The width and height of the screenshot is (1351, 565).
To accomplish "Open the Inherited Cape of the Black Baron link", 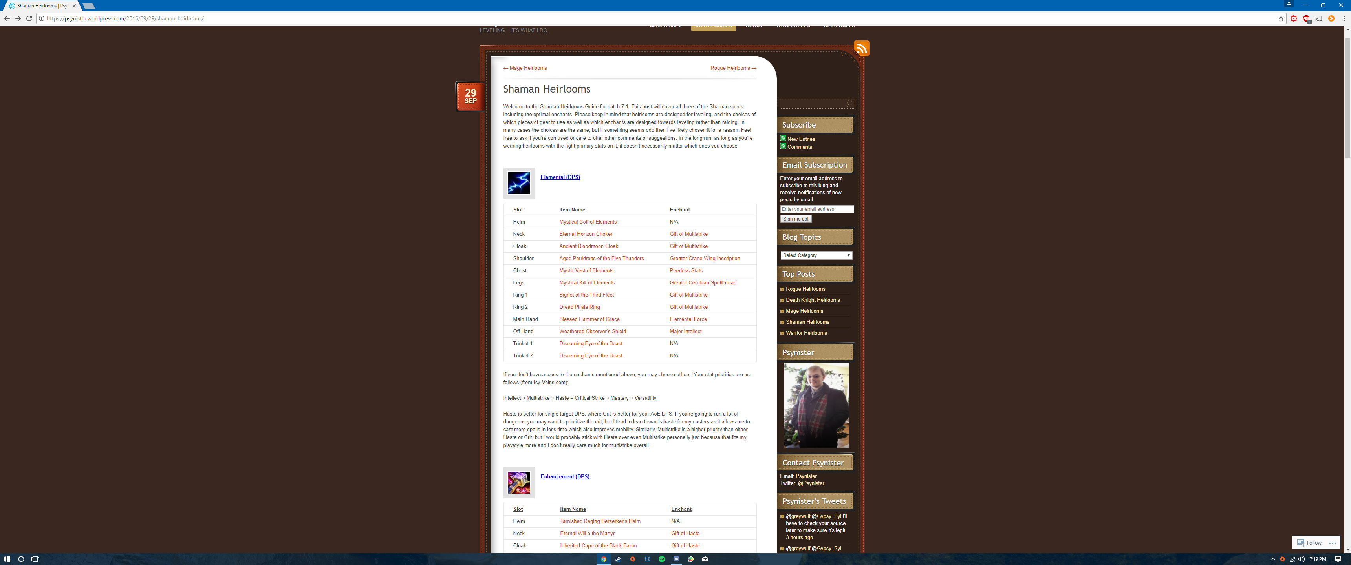I will click(598, 546).
